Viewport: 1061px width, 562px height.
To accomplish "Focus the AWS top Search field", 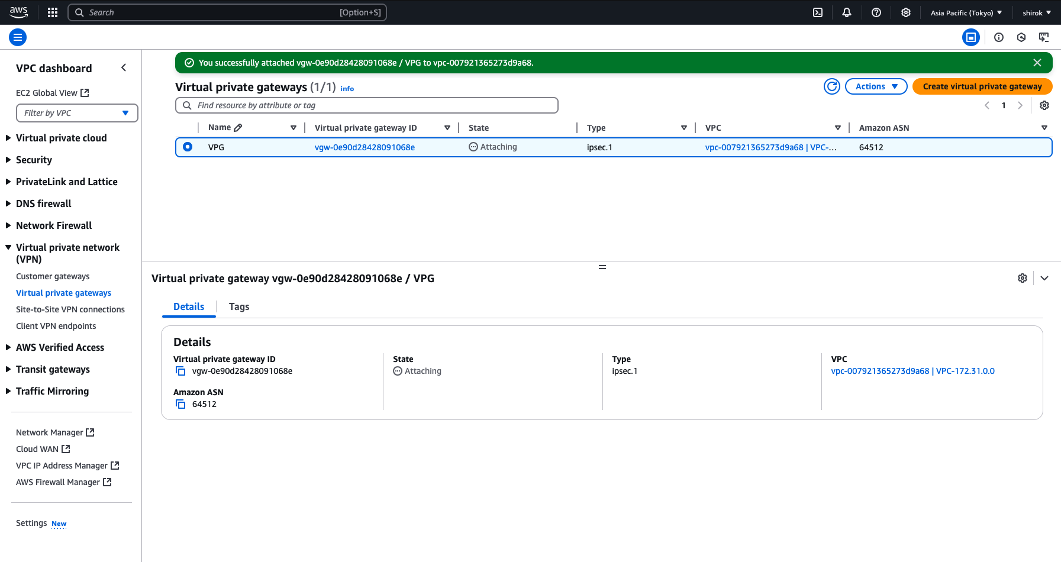I will [227, 12].
